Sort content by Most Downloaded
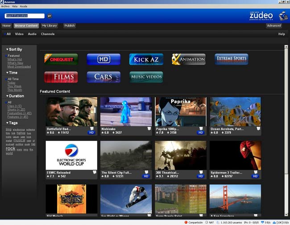Image resolution: width=290 pixels, height=225 pixels. click(19, 66)
